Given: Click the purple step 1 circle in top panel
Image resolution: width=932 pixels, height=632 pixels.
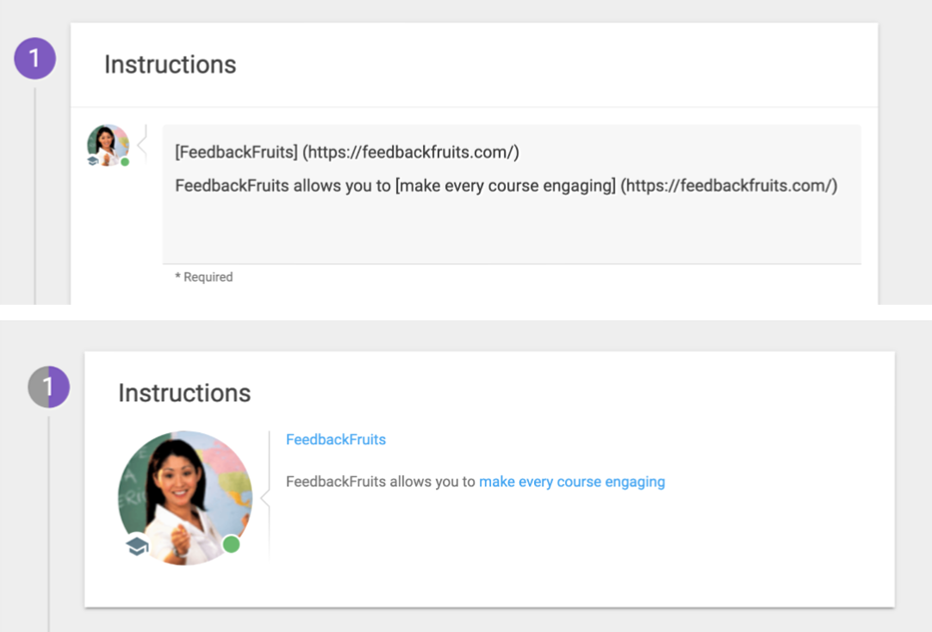Looking at the screenshot, I should [x=35, y=59].
